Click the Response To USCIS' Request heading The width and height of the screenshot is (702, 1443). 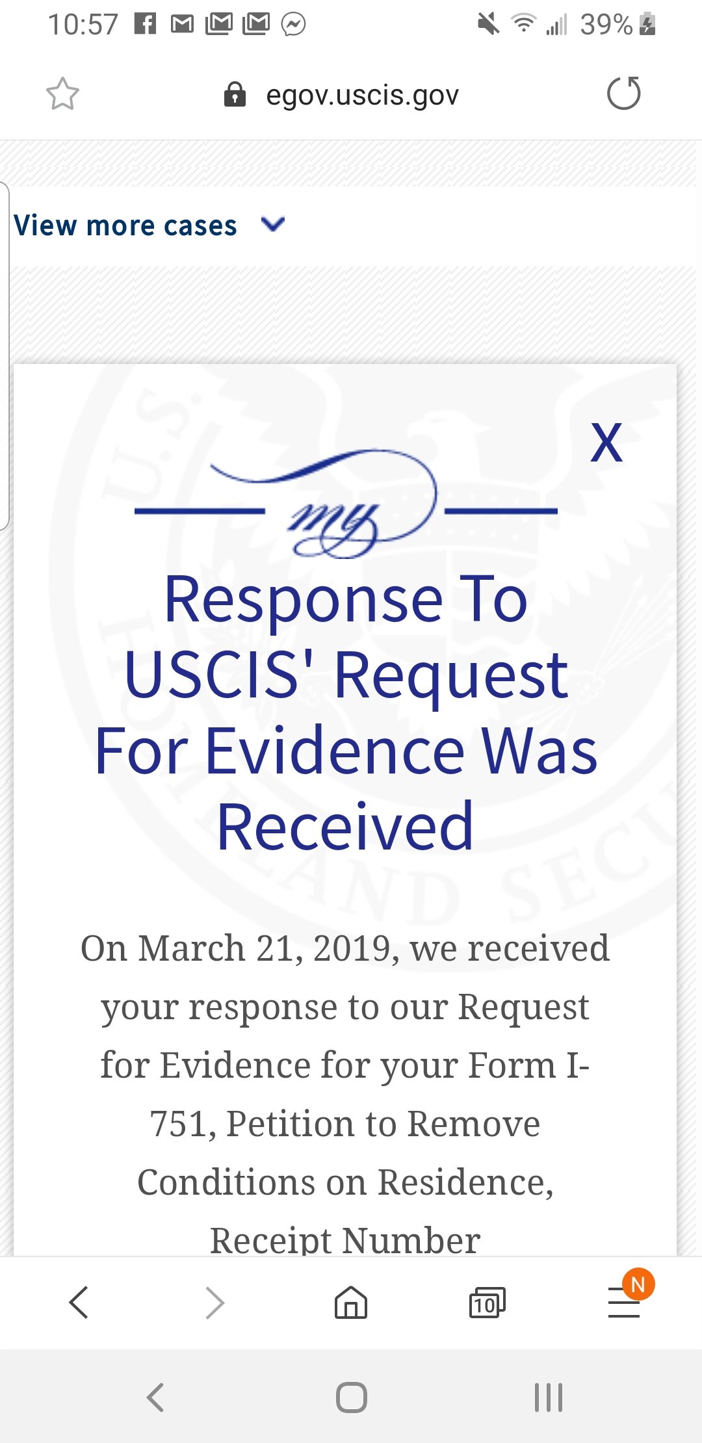pos(346,712)
